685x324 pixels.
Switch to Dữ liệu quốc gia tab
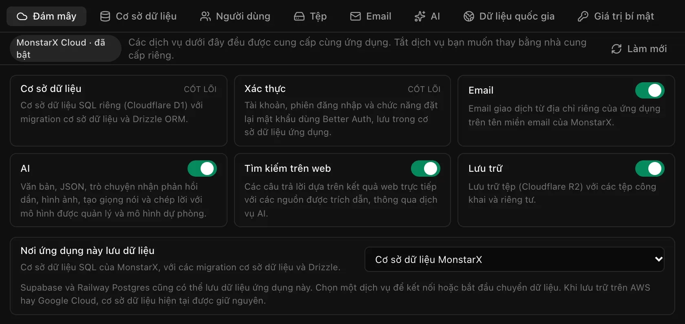509,16
